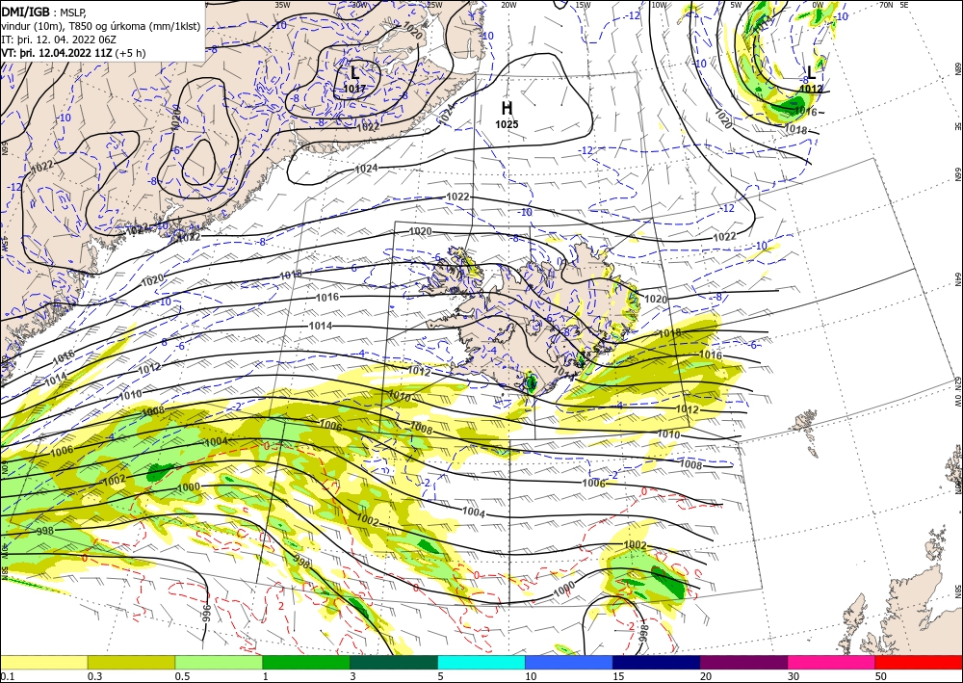Click the '30' legend scale value
This screenshot has width=963, height=683.
(x=794, y=676)
